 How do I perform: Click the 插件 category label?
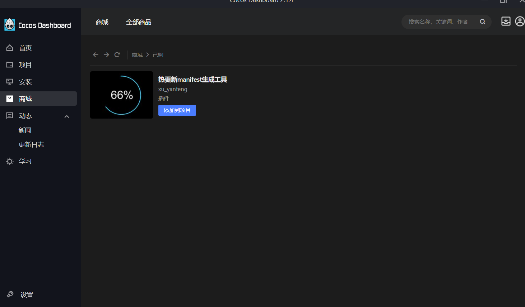[x=164, y=99]
